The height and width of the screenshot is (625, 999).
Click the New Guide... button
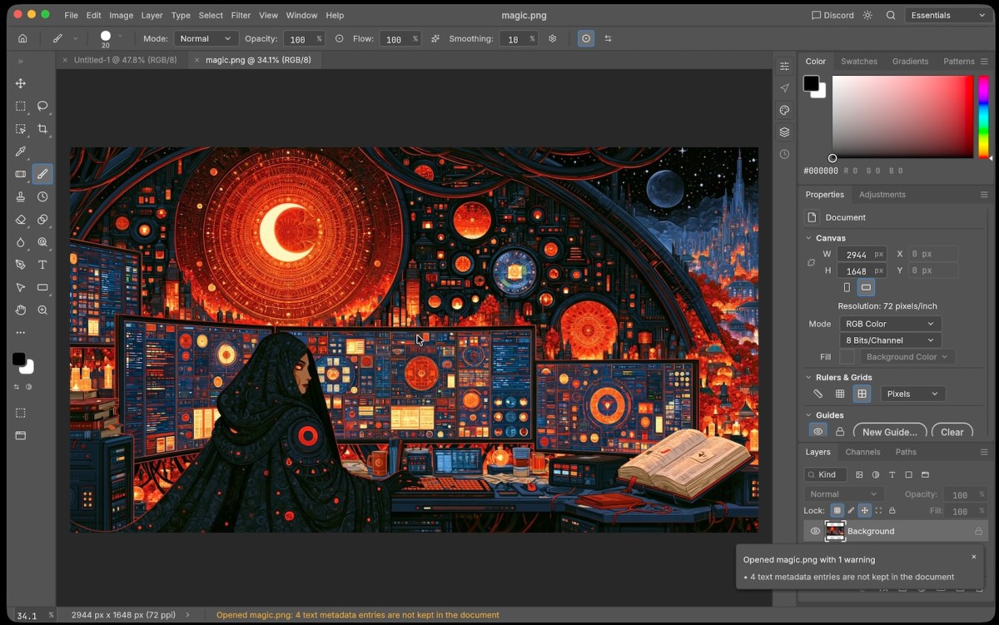pyautogui.click(x=890, y=432)
